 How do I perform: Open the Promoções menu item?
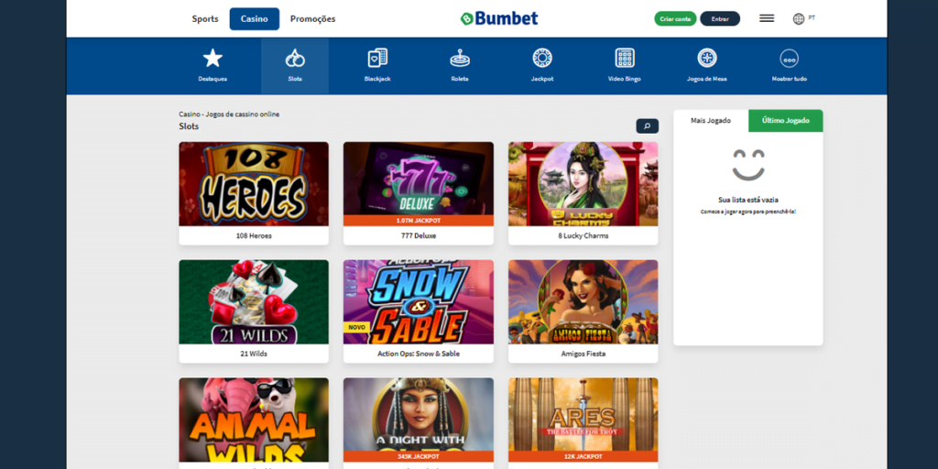313,19
